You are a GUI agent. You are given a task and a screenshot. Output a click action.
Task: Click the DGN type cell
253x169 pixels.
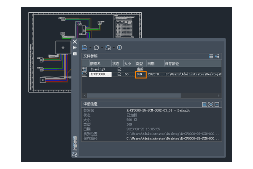pos(141,74)
